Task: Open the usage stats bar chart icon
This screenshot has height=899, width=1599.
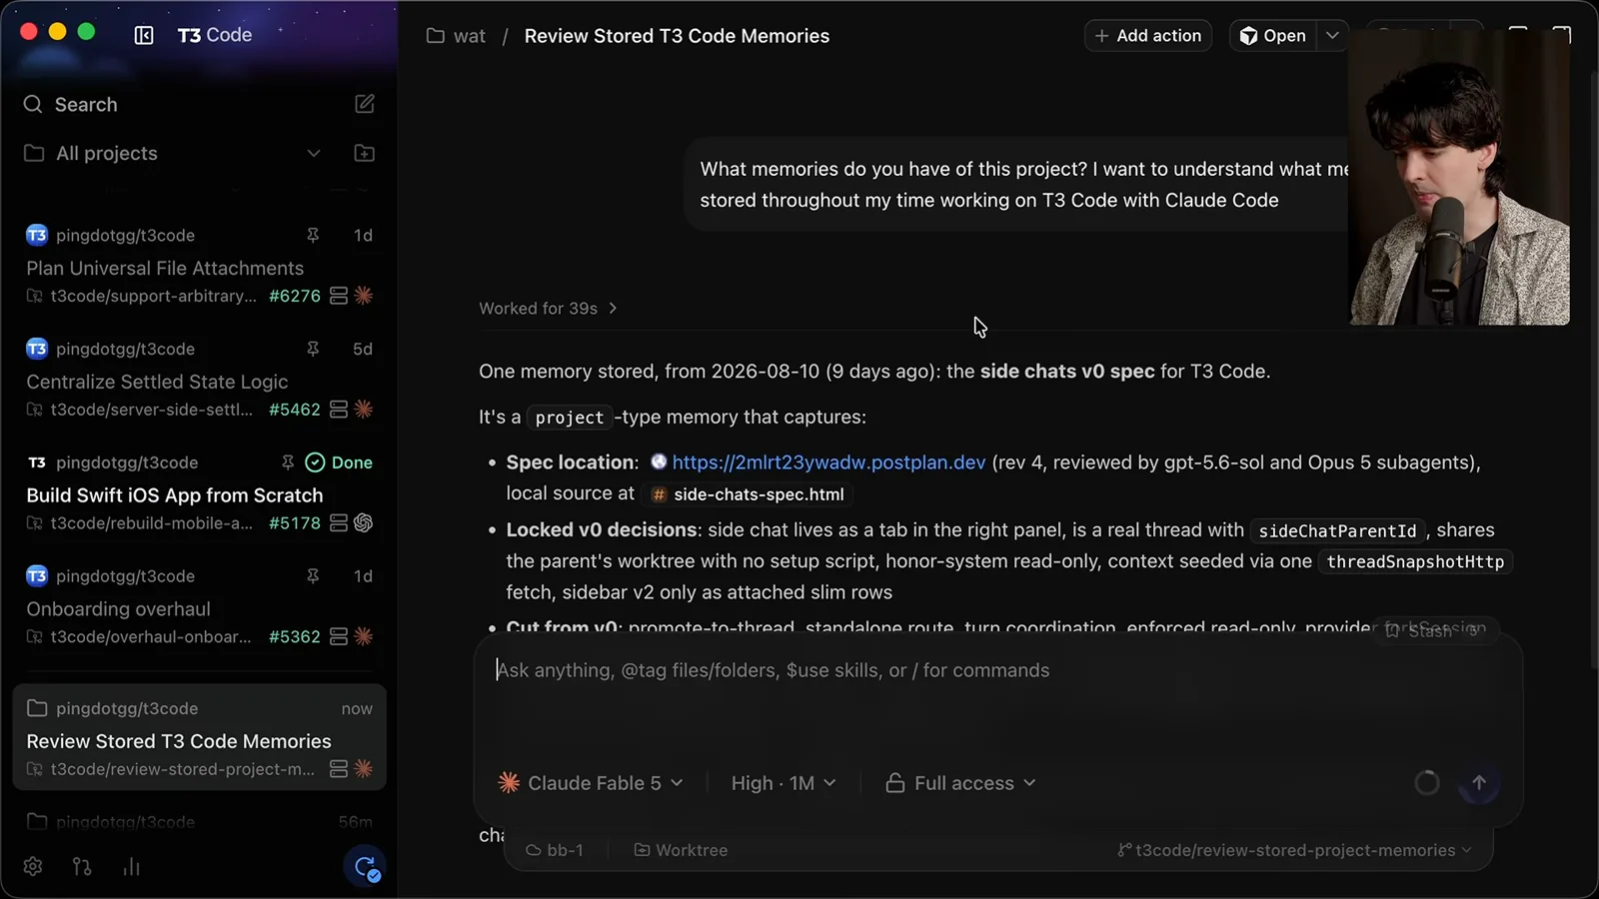Action: coord(131,866)
